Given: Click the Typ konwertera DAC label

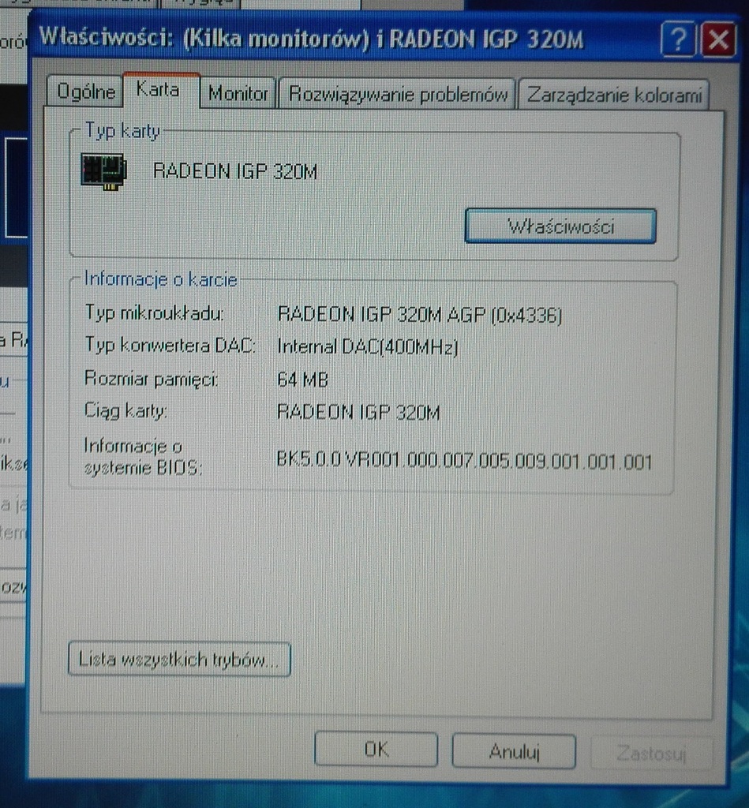Looking at the screenshot, I should click(x=170, y=345).
